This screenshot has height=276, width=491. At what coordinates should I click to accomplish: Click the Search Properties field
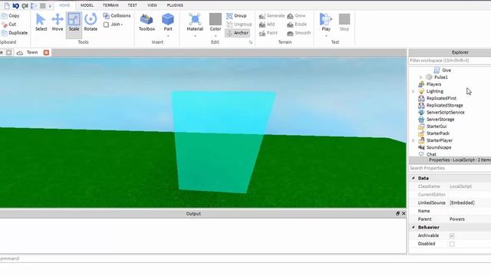pos(450,169)
